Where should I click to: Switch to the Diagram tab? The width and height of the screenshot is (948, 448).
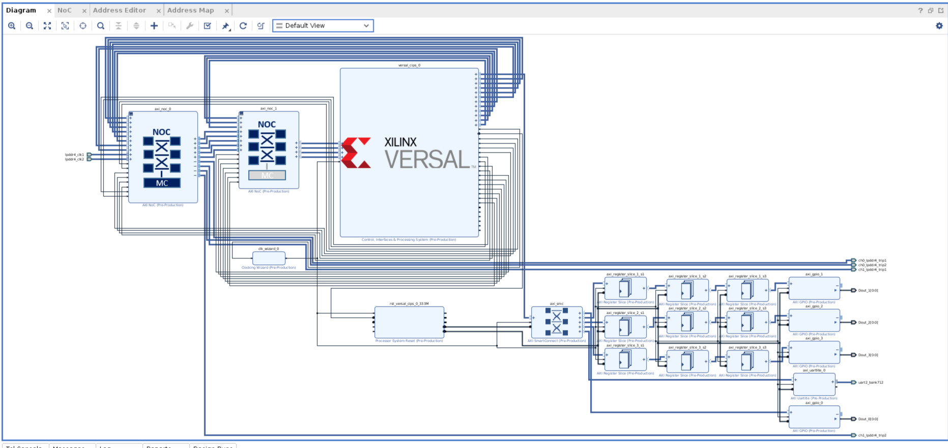point(21,11)
